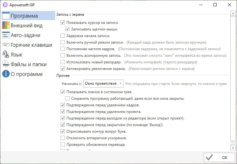This screenshot has height=164, width=237.
Task: Click the Программа window icon in sidebar
Action: 6,16
